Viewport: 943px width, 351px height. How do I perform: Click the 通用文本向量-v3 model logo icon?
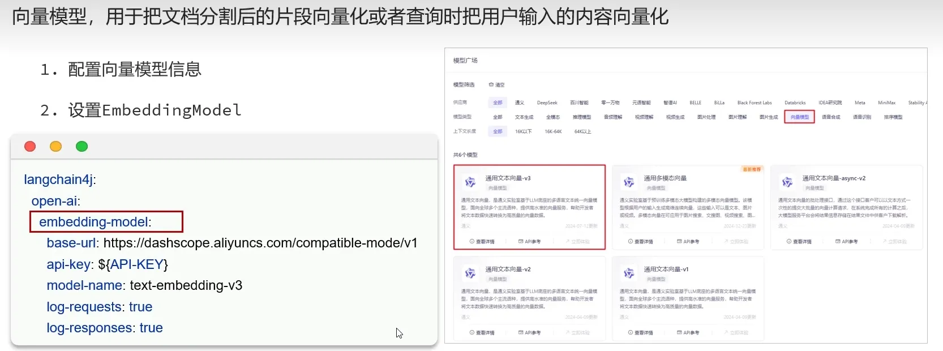470,182
